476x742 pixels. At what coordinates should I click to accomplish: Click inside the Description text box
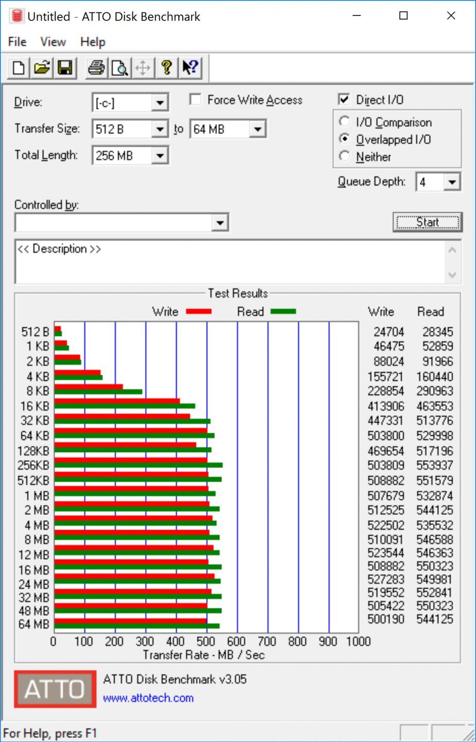(230, 262)
